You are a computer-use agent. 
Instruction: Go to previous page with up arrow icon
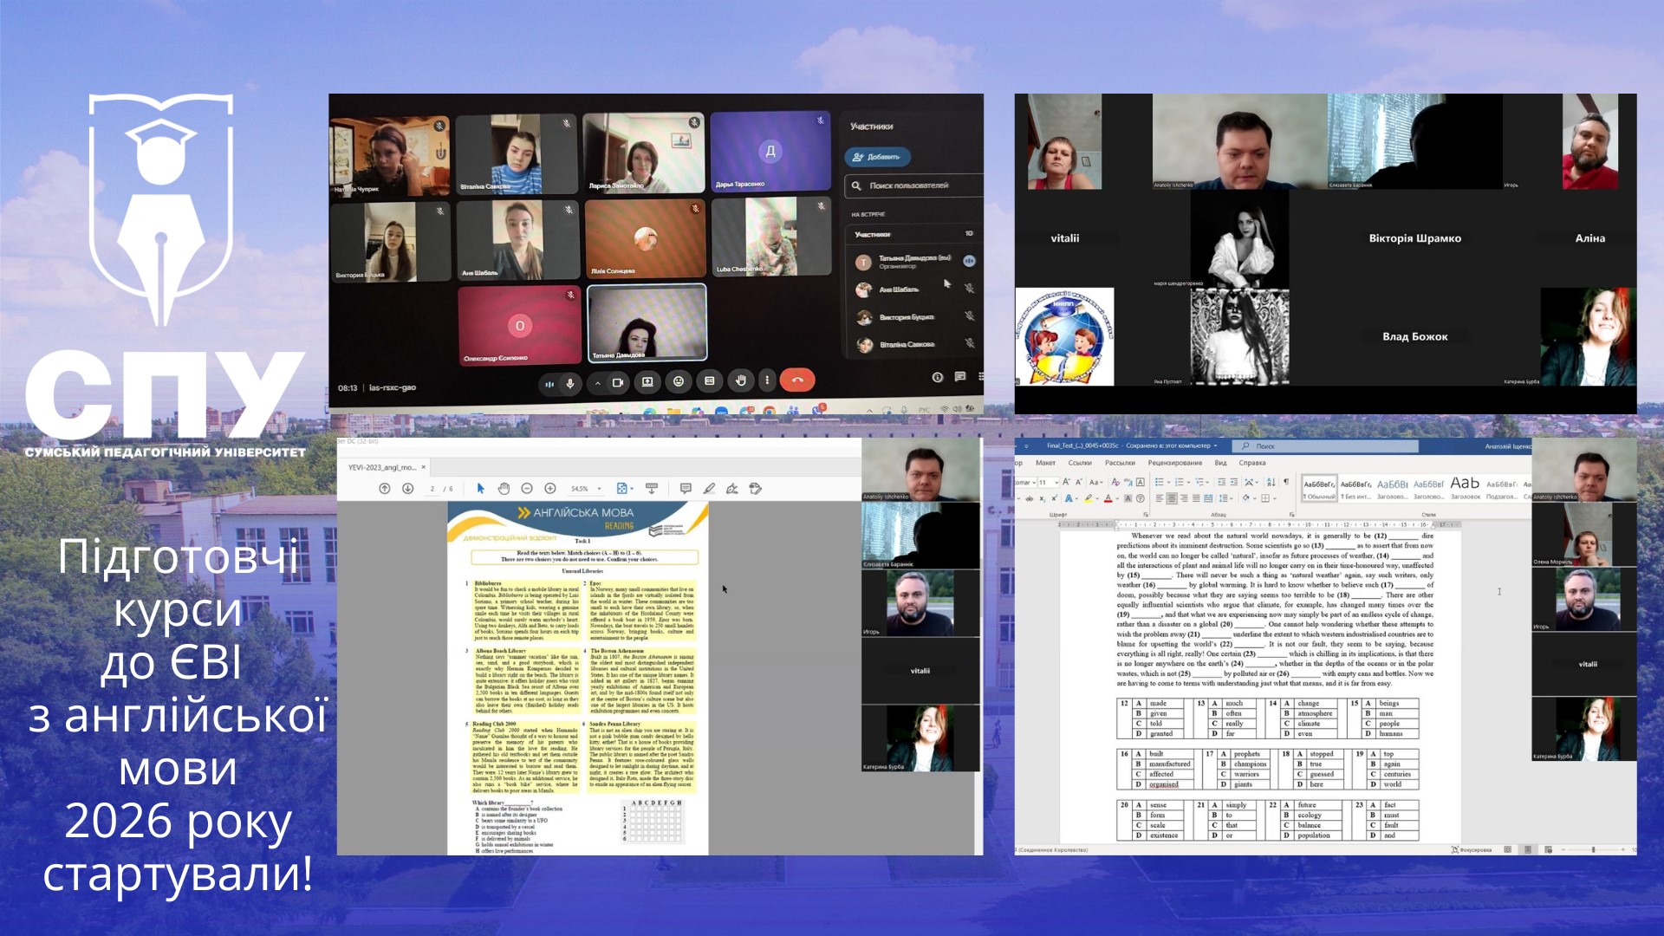point(385,489)
